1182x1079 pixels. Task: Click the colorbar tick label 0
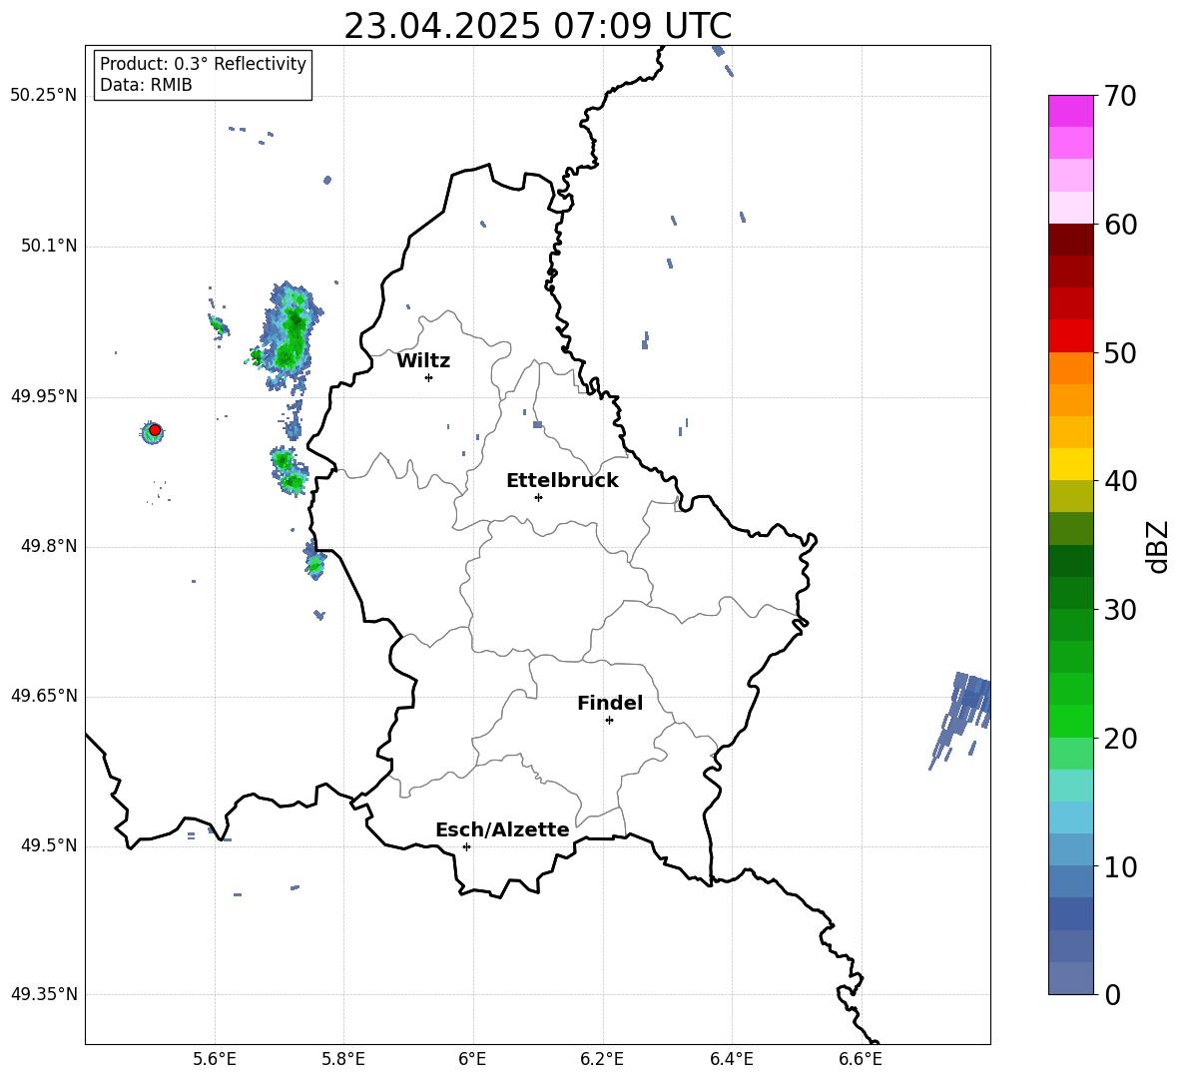tap(1112, 994)
